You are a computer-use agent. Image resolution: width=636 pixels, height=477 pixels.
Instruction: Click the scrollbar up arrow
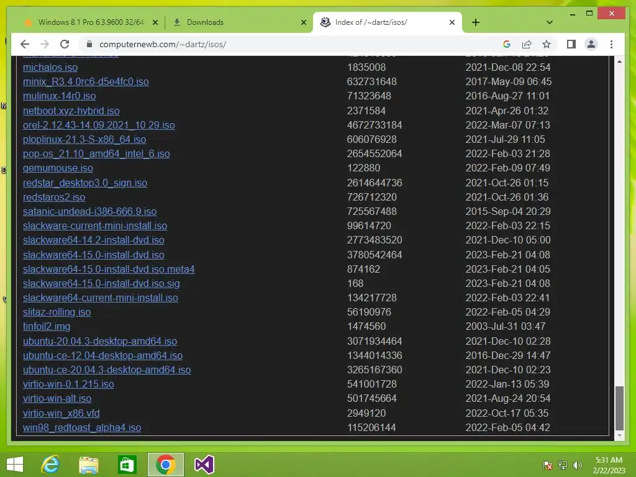pos(619,61)
